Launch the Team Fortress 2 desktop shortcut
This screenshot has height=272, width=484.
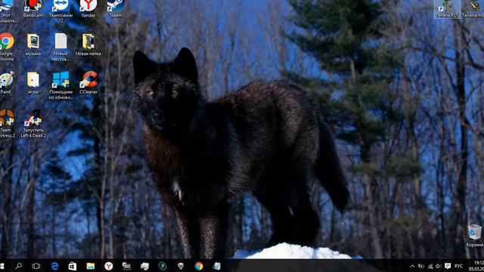(7, 123)
